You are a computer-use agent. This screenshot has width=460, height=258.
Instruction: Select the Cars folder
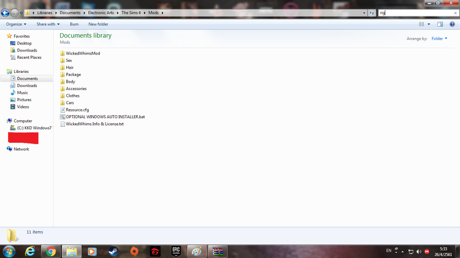(70, 102)
